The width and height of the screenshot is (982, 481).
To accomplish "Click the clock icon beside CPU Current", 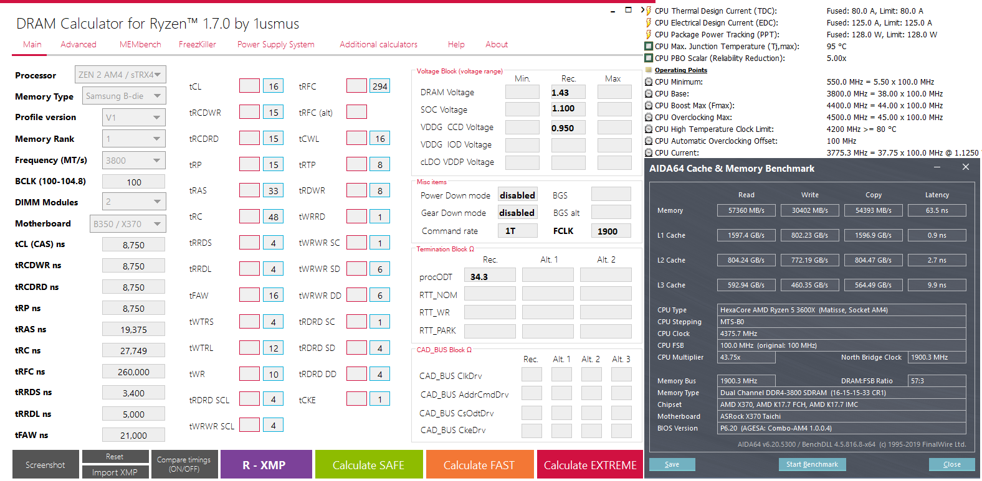I will 649,152.
